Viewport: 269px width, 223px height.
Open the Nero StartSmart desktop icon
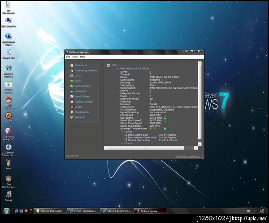click(x=9, y=100)
